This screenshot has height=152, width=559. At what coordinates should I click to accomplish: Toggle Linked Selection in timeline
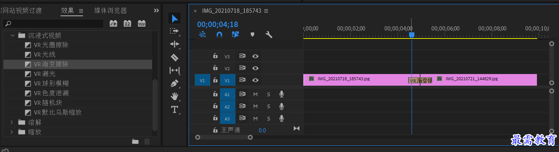click(235, 34)
